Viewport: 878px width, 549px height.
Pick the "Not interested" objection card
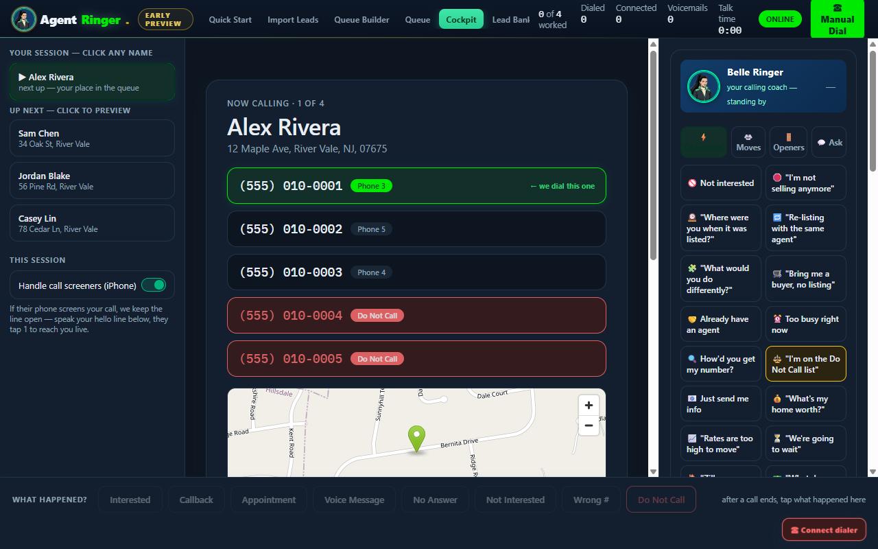pos(721,183)
